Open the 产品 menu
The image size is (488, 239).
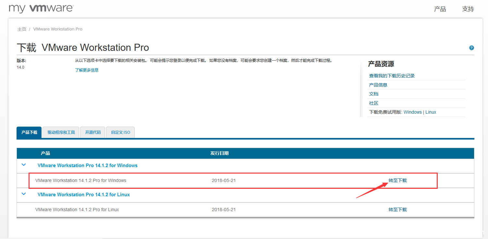coord(440,9)
